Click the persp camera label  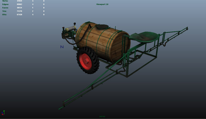tap(102, 116)
